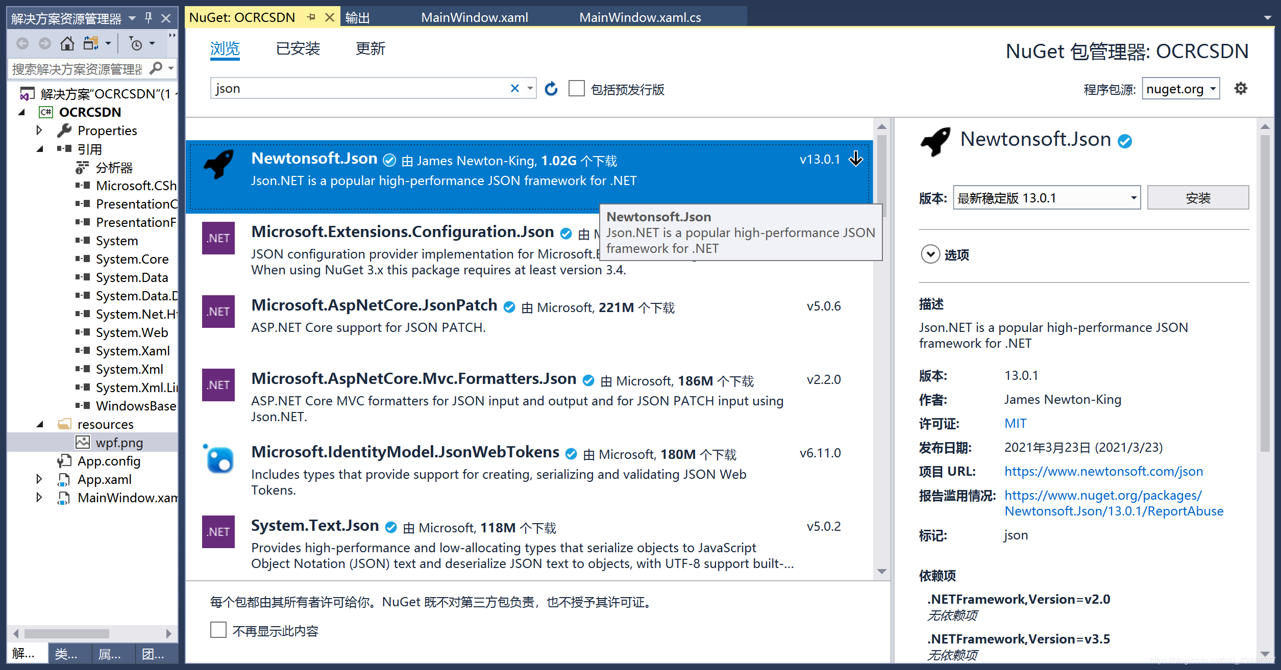Switch to the 类... bottom panel tab

(x=70, y=653)
